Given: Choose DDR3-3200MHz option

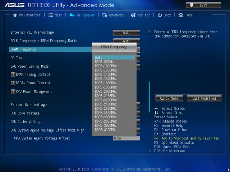Looking at the screenshot, I should [x=106, y=130].
